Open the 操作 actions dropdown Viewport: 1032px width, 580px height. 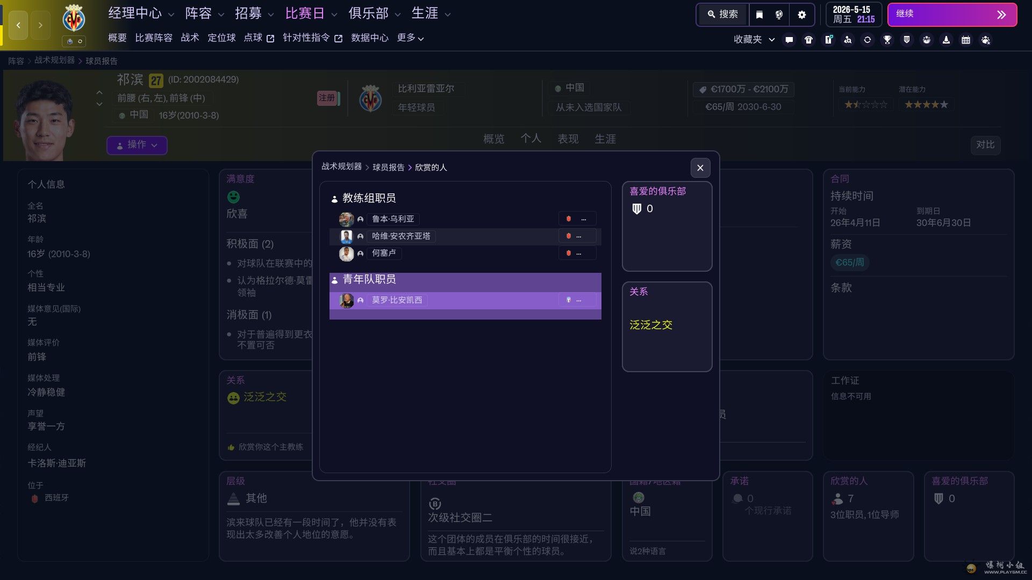[x=137, y=145]
